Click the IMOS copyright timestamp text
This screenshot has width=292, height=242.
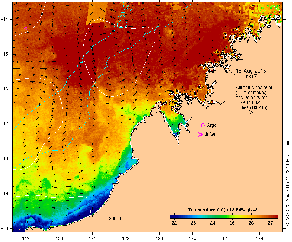tap(288, 183)
